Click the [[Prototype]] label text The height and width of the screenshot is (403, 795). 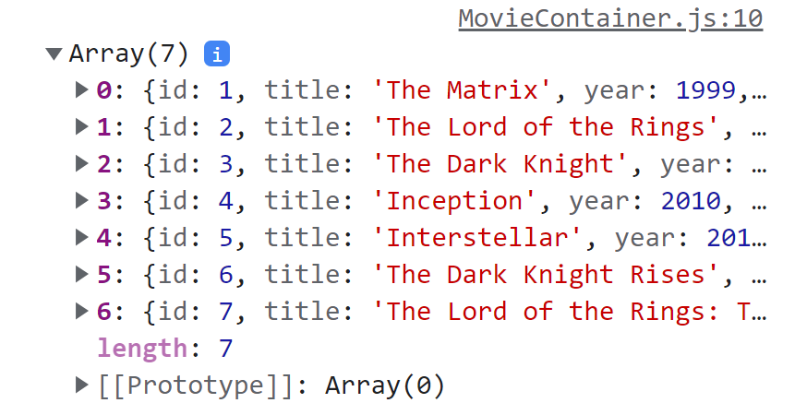click(196, 385)
